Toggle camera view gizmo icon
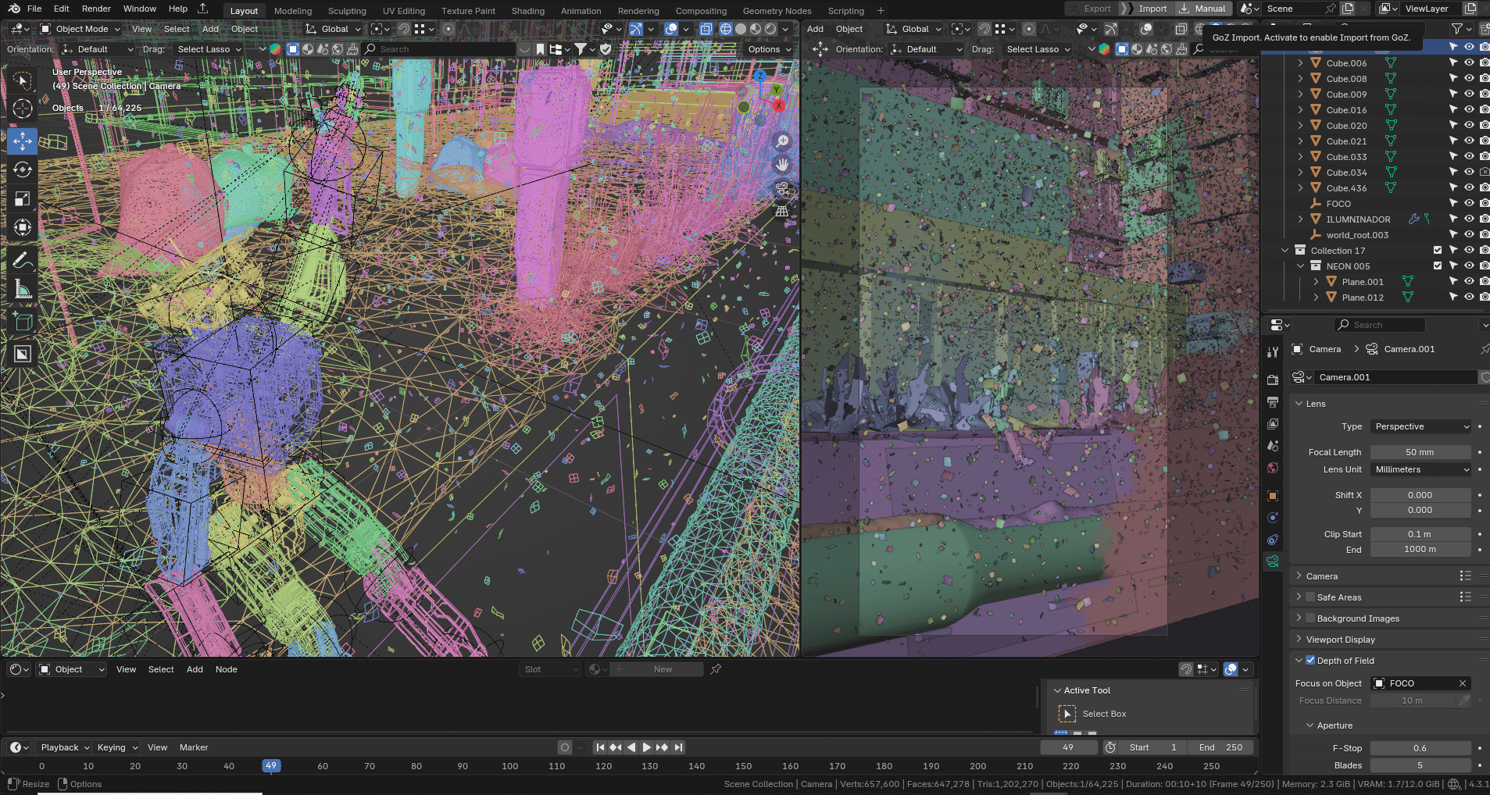Image resolution: width=1490 pixels, height=795 pixels. (x=782, y=189)
